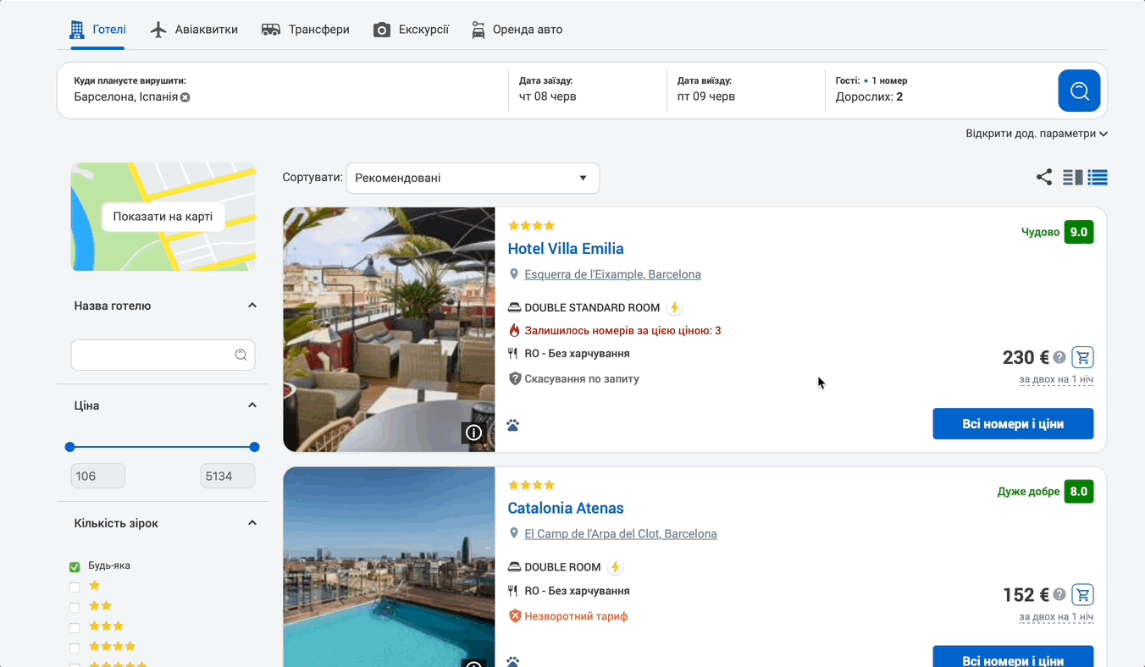
Task: Collapse the Ціна filter section
Action: click(252, 405)
